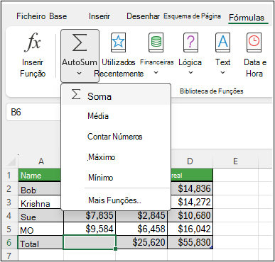Select row 4 header
The width and height of the screenshot is (275, 262).
pos(9,215)
